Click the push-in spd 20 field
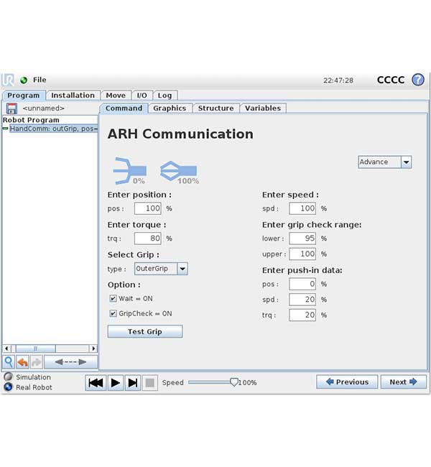431x467 pixels. (x=302, y=300)
